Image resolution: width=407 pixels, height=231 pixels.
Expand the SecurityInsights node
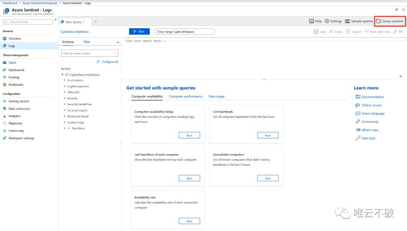65,110
